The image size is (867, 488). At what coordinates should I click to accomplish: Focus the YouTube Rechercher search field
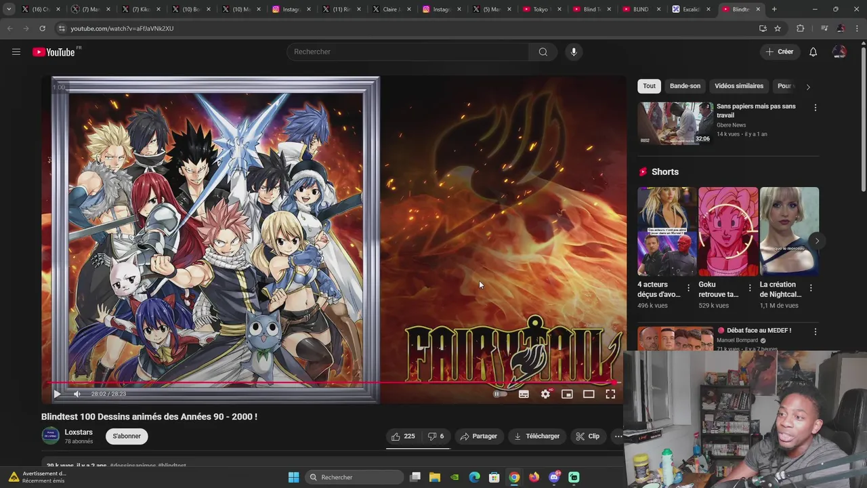tap(408, 52)
